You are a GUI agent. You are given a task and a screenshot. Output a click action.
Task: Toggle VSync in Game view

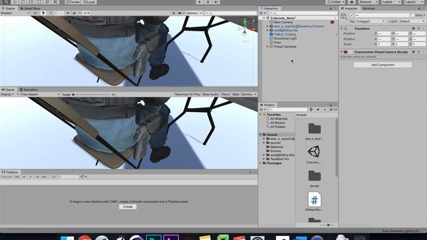coord(226,95)
